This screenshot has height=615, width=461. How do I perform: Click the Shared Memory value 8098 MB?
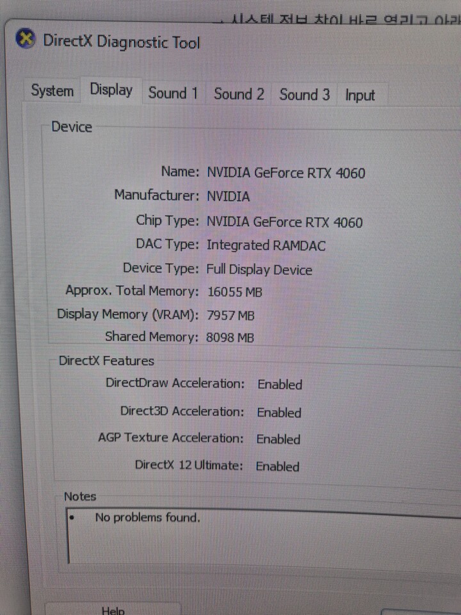[x=230, y=338]
